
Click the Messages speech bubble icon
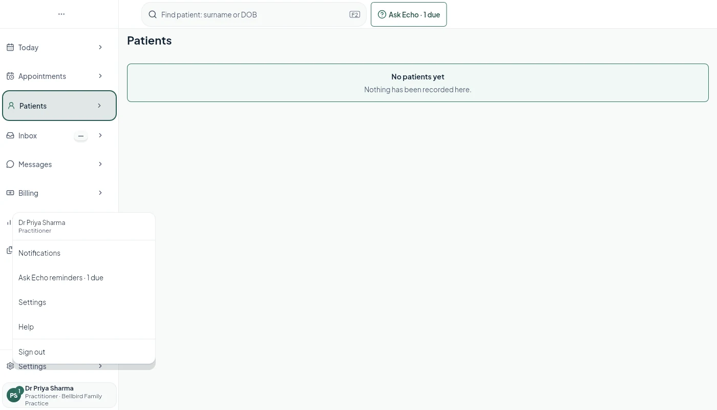pyautogui.click(x=10, y=164)
